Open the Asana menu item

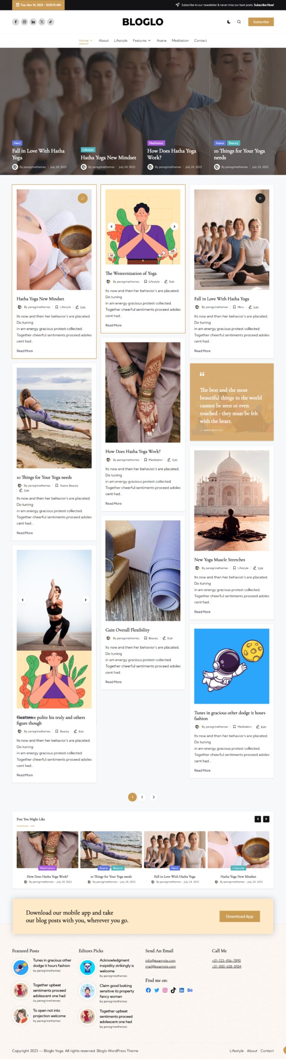162,41
